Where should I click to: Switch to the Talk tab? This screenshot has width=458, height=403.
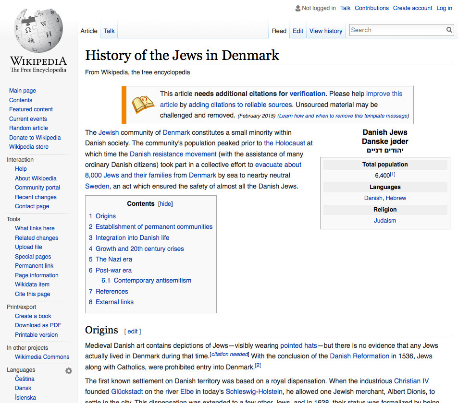click(x=109, y=30)
